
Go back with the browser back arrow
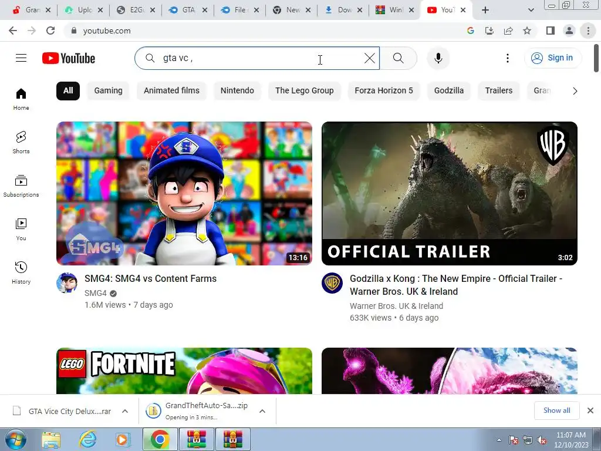13,31
